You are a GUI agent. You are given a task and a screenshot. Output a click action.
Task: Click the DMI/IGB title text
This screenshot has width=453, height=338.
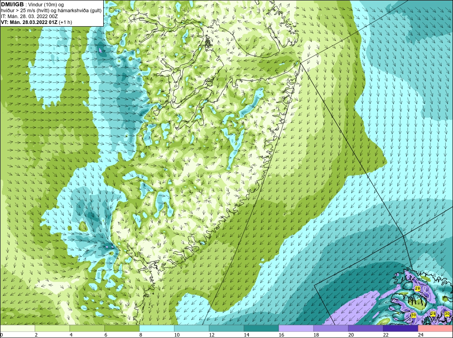[x=12, y=5]
